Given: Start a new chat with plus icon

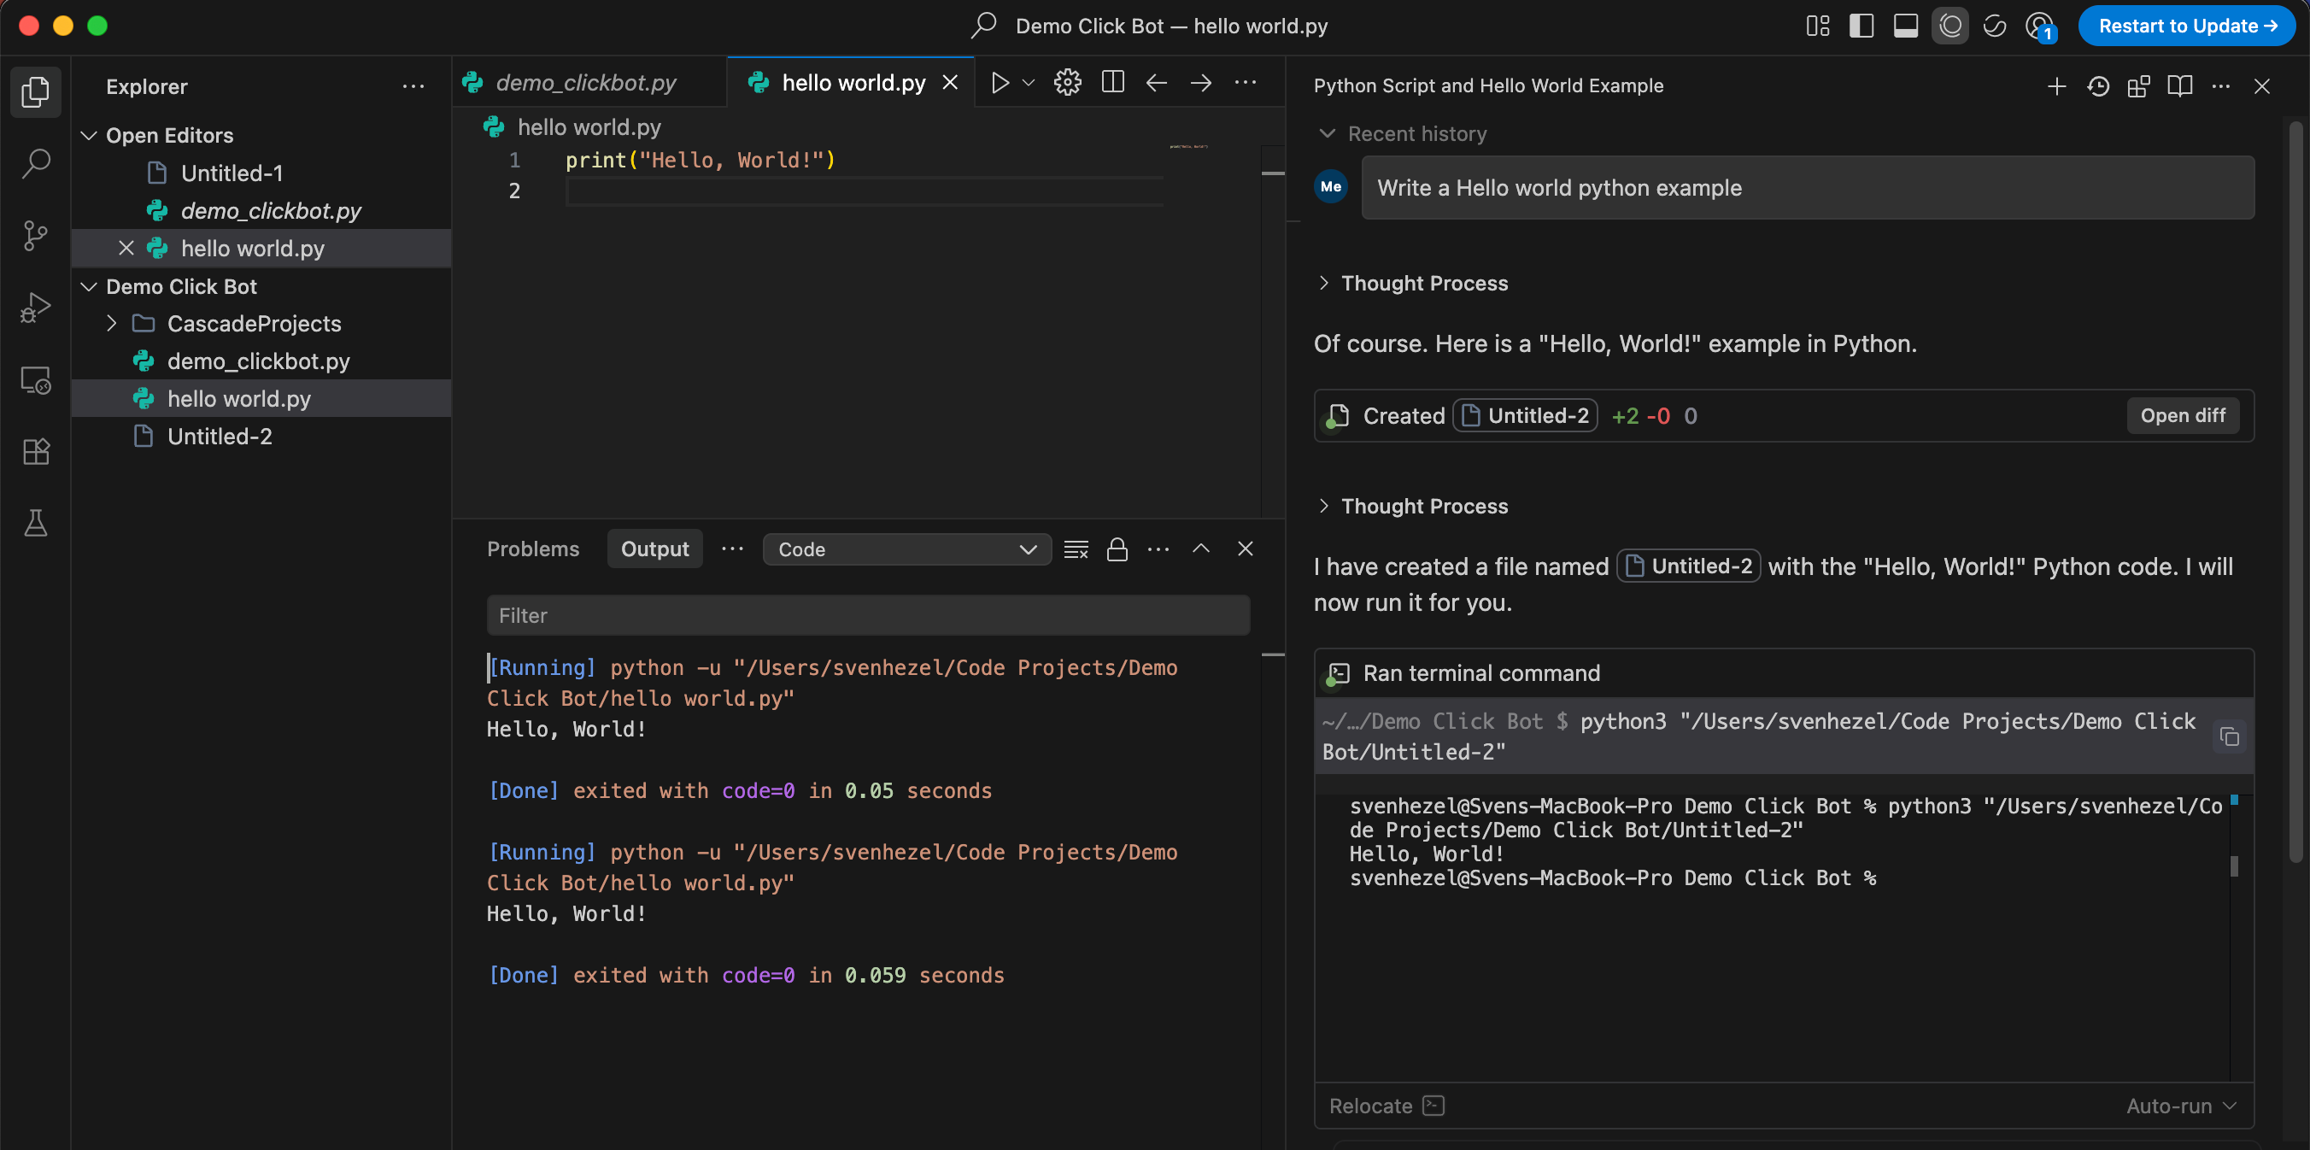Looking at the screenshot, I should (x=2057, y=86).
